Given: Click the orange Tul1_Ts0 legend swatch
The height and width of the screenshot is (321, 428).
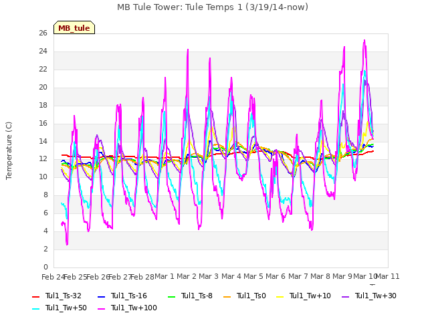Looking at the screenshot, I should [227, 296].
